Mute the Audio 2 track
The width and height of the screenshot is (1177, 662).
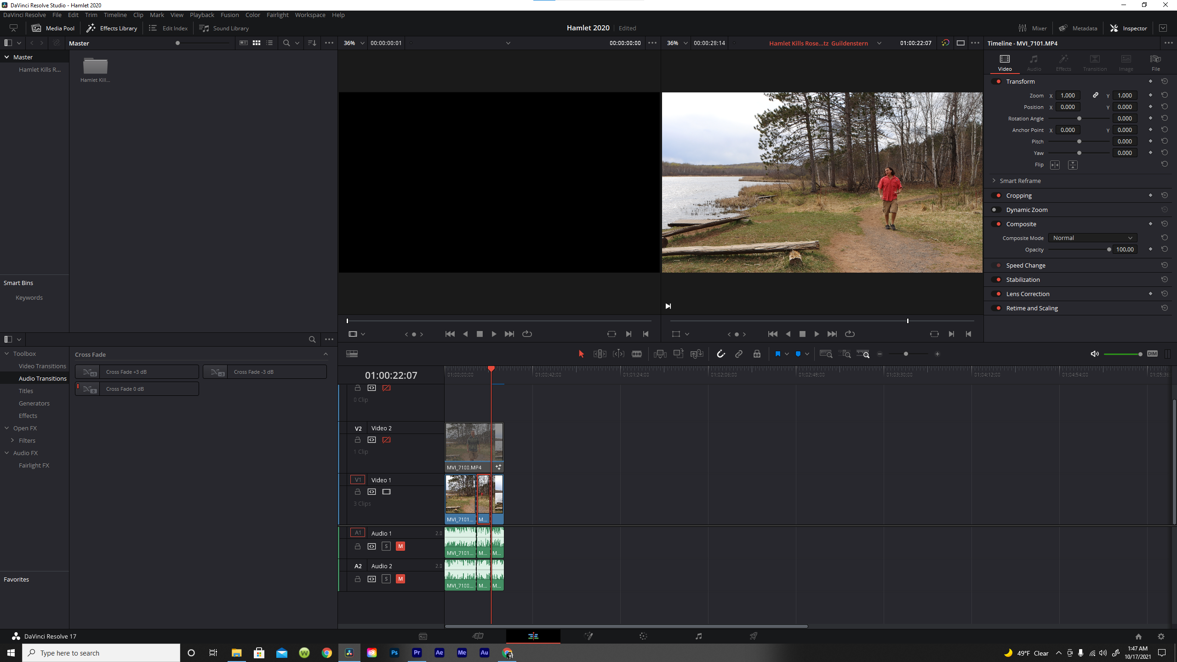[x=400, y=579]
